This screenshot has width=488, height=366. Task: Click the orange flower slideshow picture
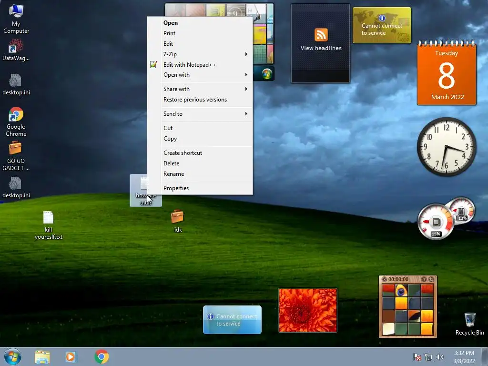tap(308, 310)
